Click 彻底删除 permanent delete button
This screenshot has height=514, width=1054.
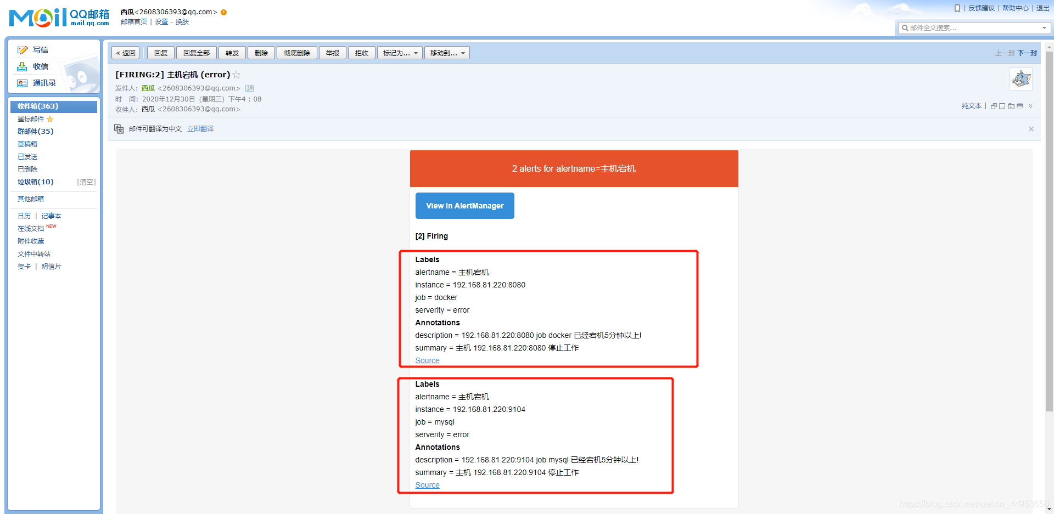click(297, 53)
